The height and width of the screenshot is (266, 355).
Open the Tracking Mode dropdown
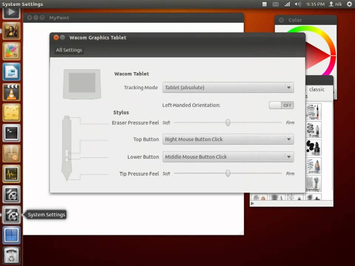[228, 88]
